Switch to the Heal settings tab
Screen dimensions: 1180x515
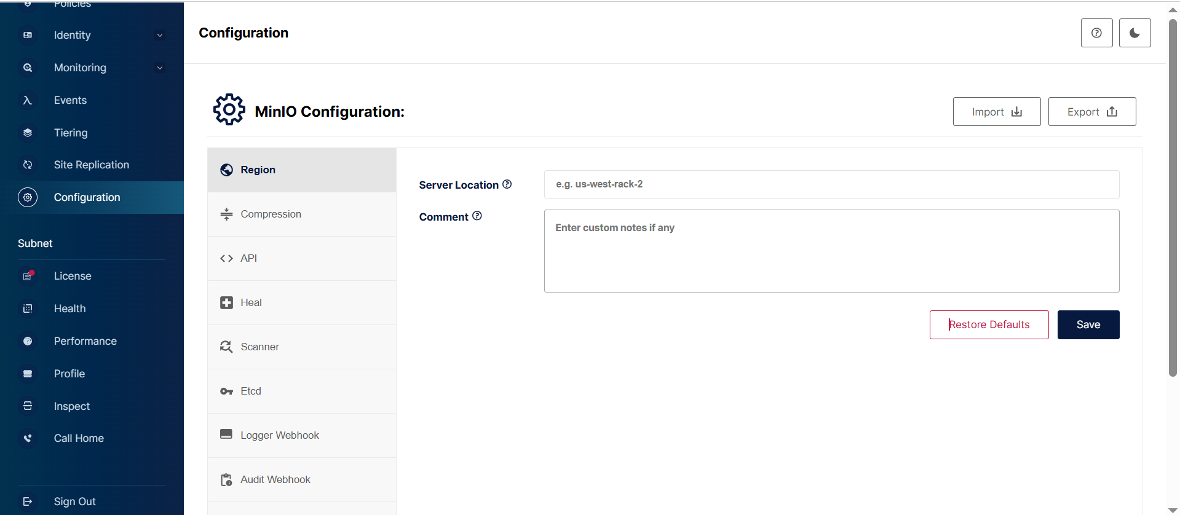(302, 302)
